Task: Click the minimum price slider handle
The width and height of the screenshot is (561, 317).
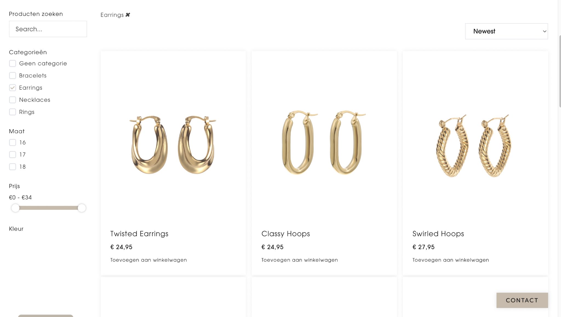Action: (16, 208)
